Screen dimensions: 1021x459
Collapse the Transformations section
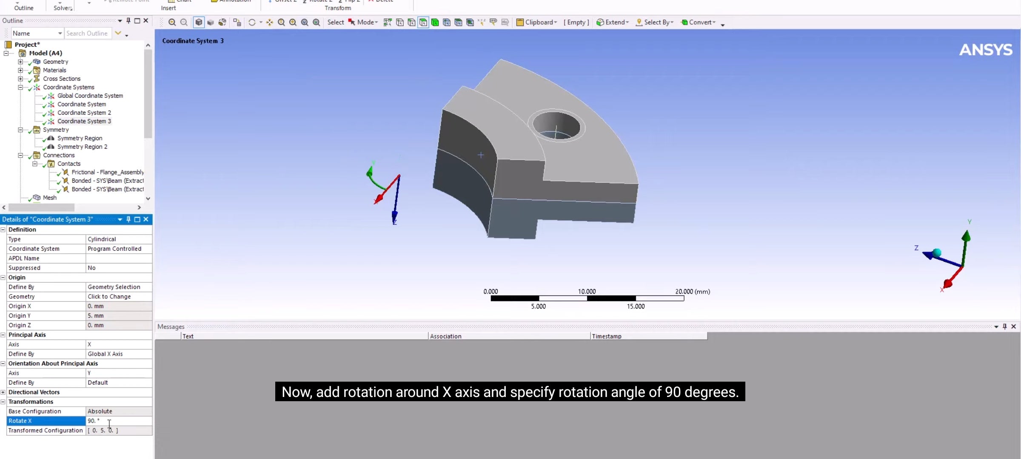pyautogui.click(x=3, y=402)
